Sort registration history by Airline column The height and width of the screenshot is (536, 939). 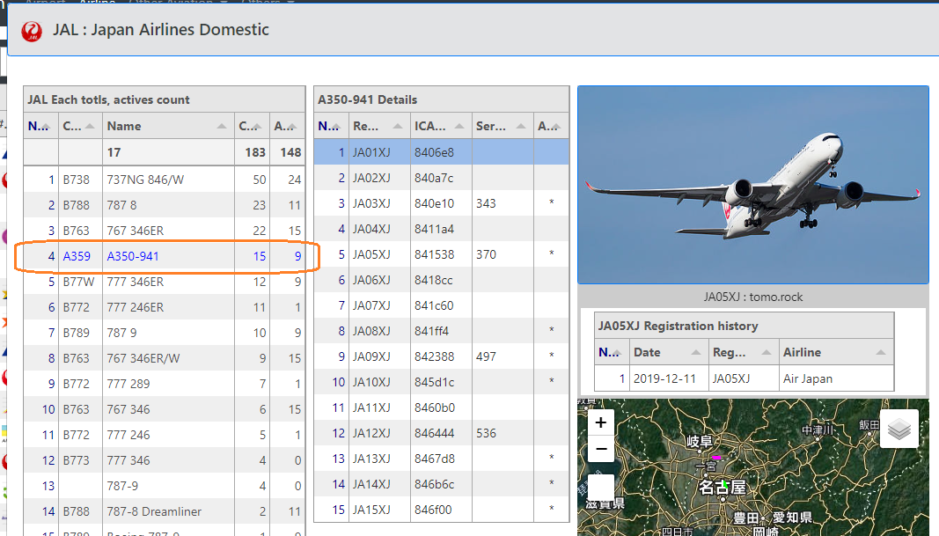point(836,352)
